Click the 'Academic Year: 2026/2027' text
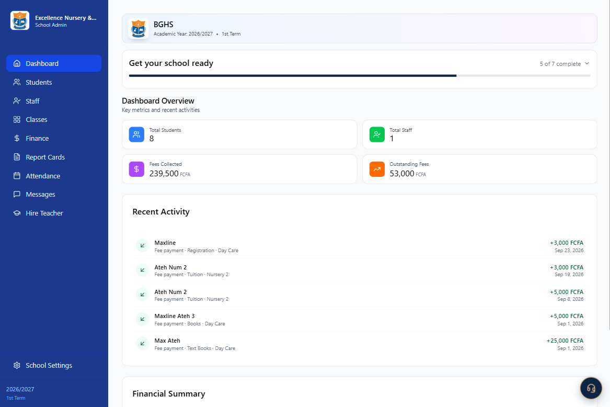This screenshot has width=610, height=407. pos(183,34)
